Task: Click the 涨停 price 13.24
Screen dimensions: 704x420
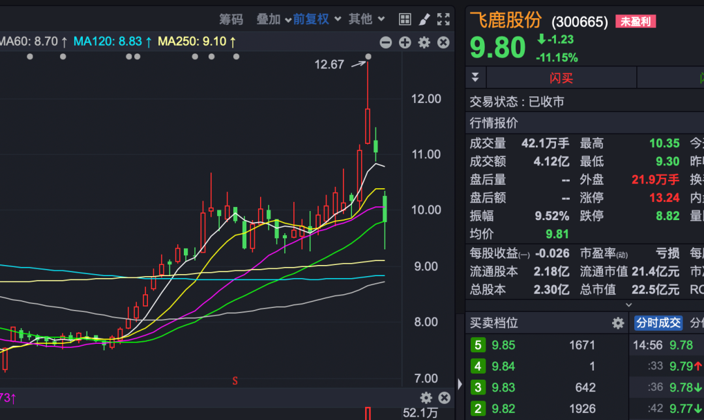Action: [x=664, y=198]
